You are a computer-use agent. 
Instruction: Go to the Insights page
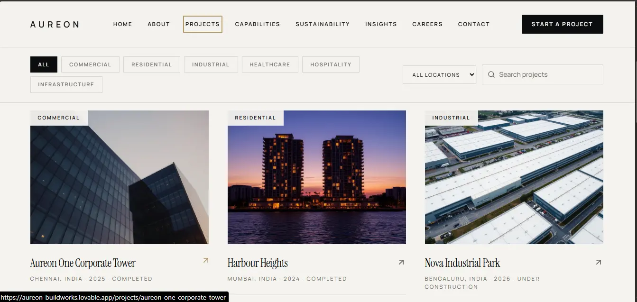click(381, 24)
